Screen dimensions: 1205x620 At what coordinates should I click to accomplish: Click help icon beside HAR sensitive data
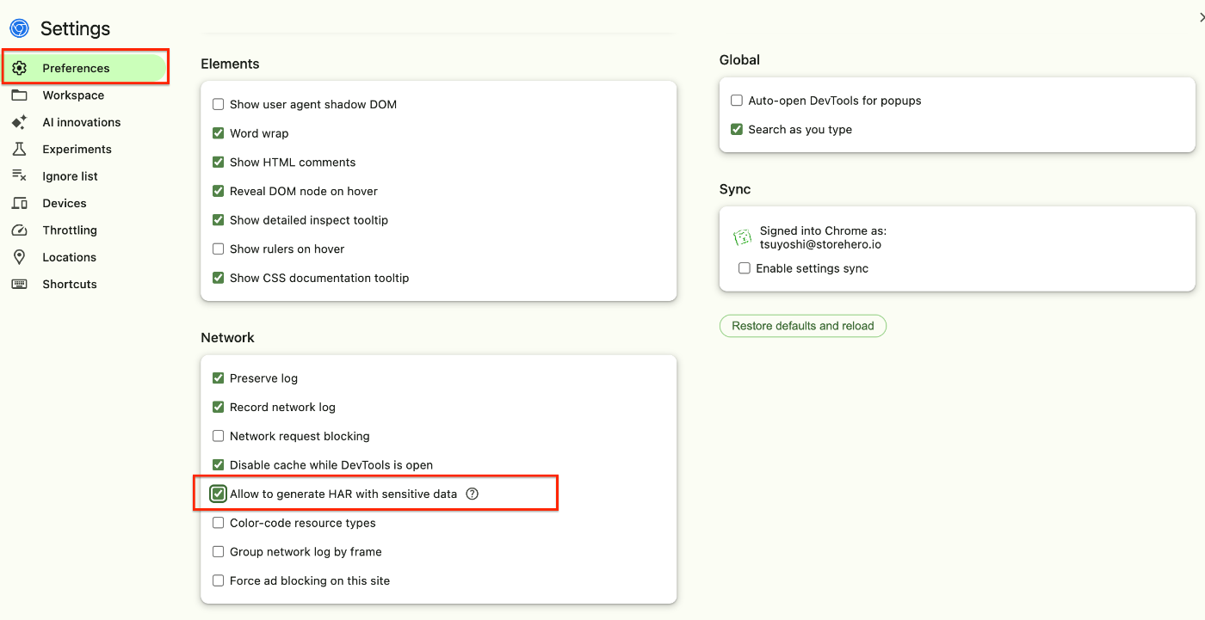(x=472, y=494)
